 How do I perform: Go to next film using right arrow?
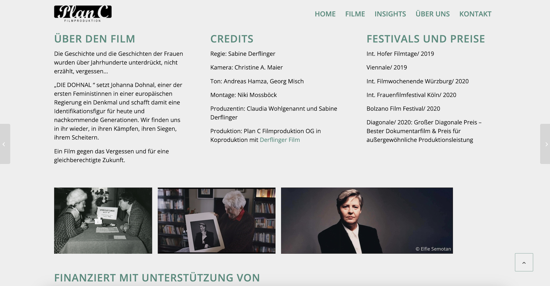click(x=545, y=144)
